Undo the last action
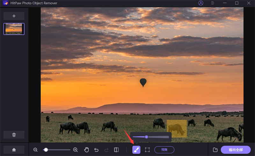 (x=97, y=150)
